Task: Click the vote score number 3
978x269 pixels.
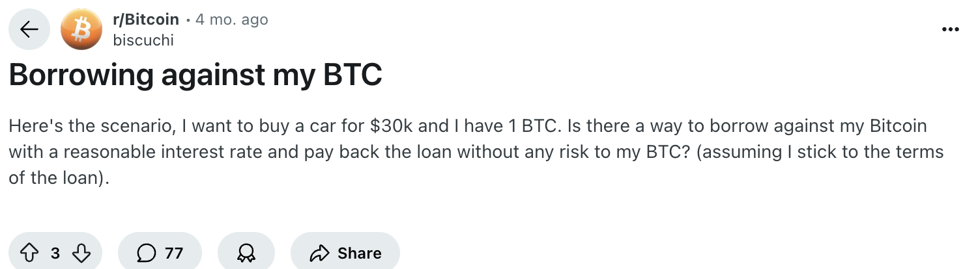Action: pyautogui.click(x=55, y=253)
